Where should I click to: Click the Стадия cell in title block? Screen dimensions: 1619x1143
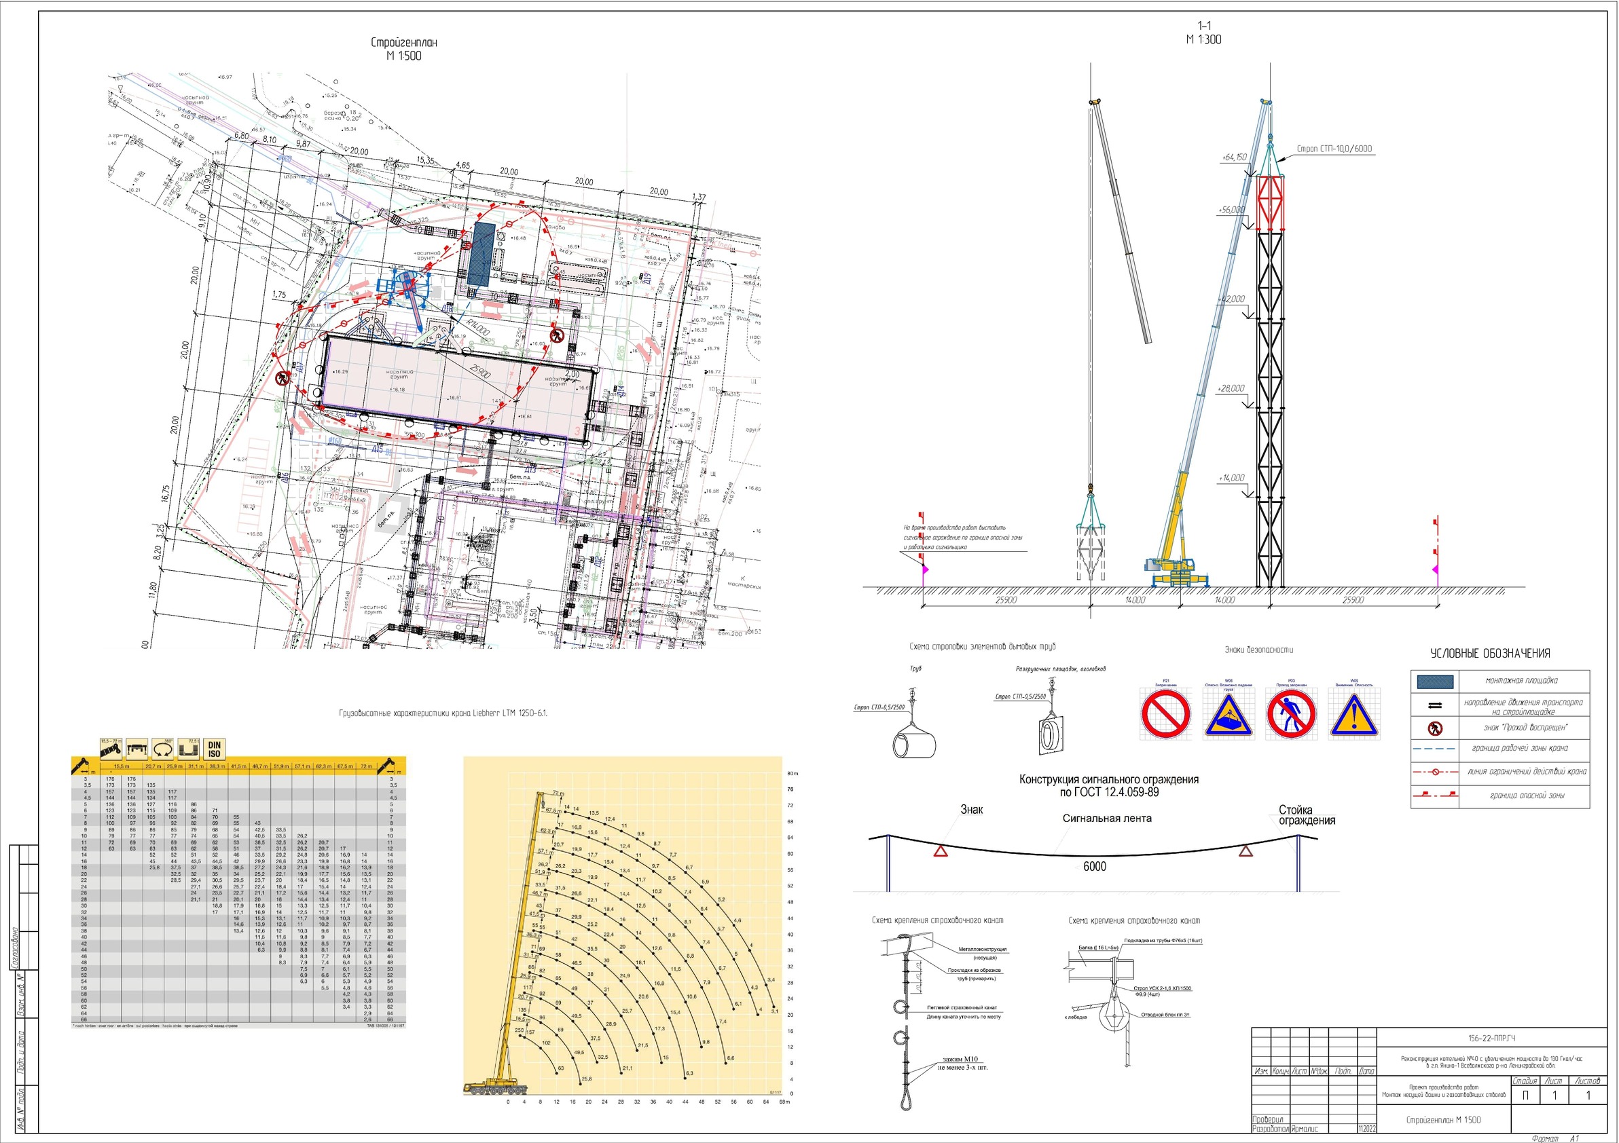(x=1525, y=1081)
